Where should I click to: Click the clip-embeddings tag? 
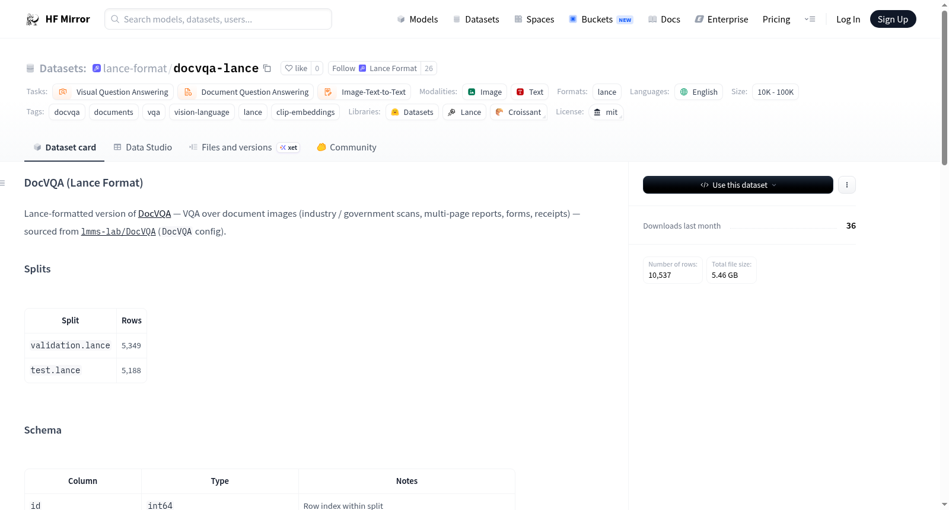(x=305, y=112)
